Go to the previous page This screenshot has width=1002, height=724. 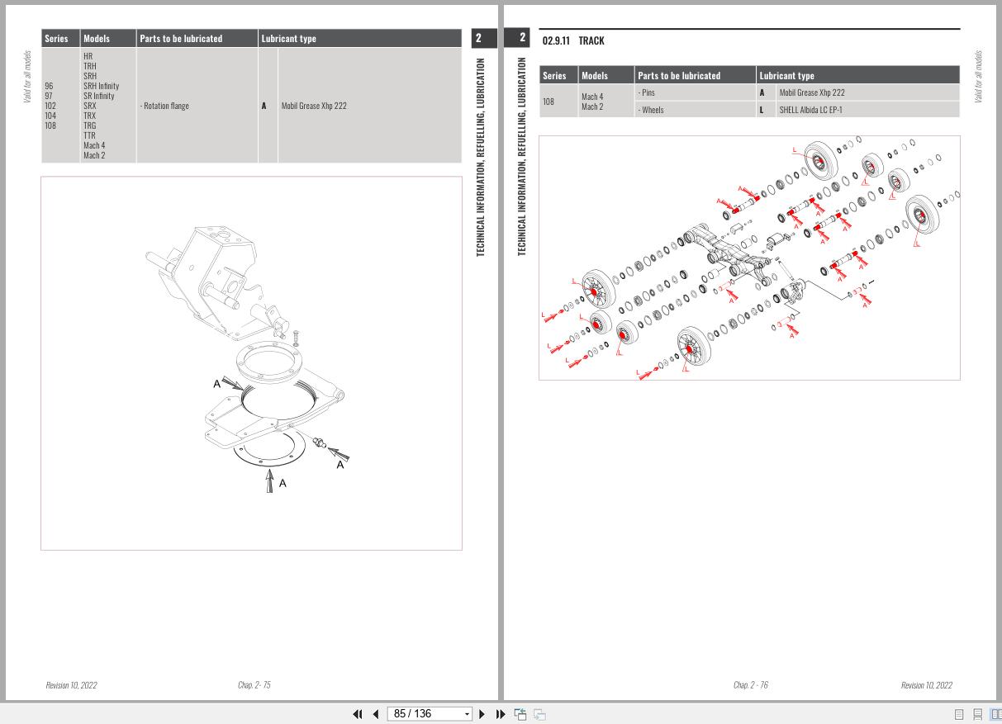pos(376,714)
